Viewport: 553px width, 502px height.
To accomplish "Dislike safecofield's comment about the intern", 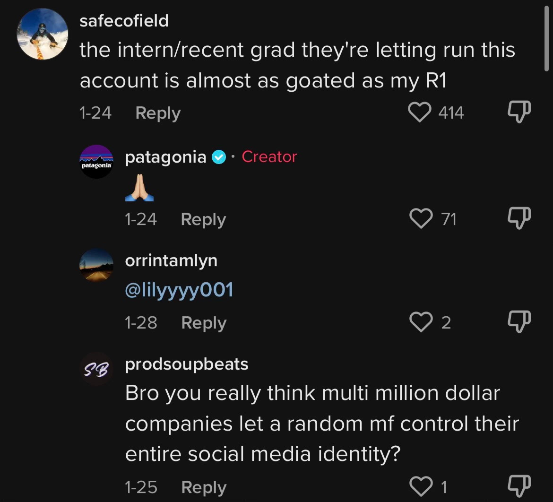I will click(519, 113).
